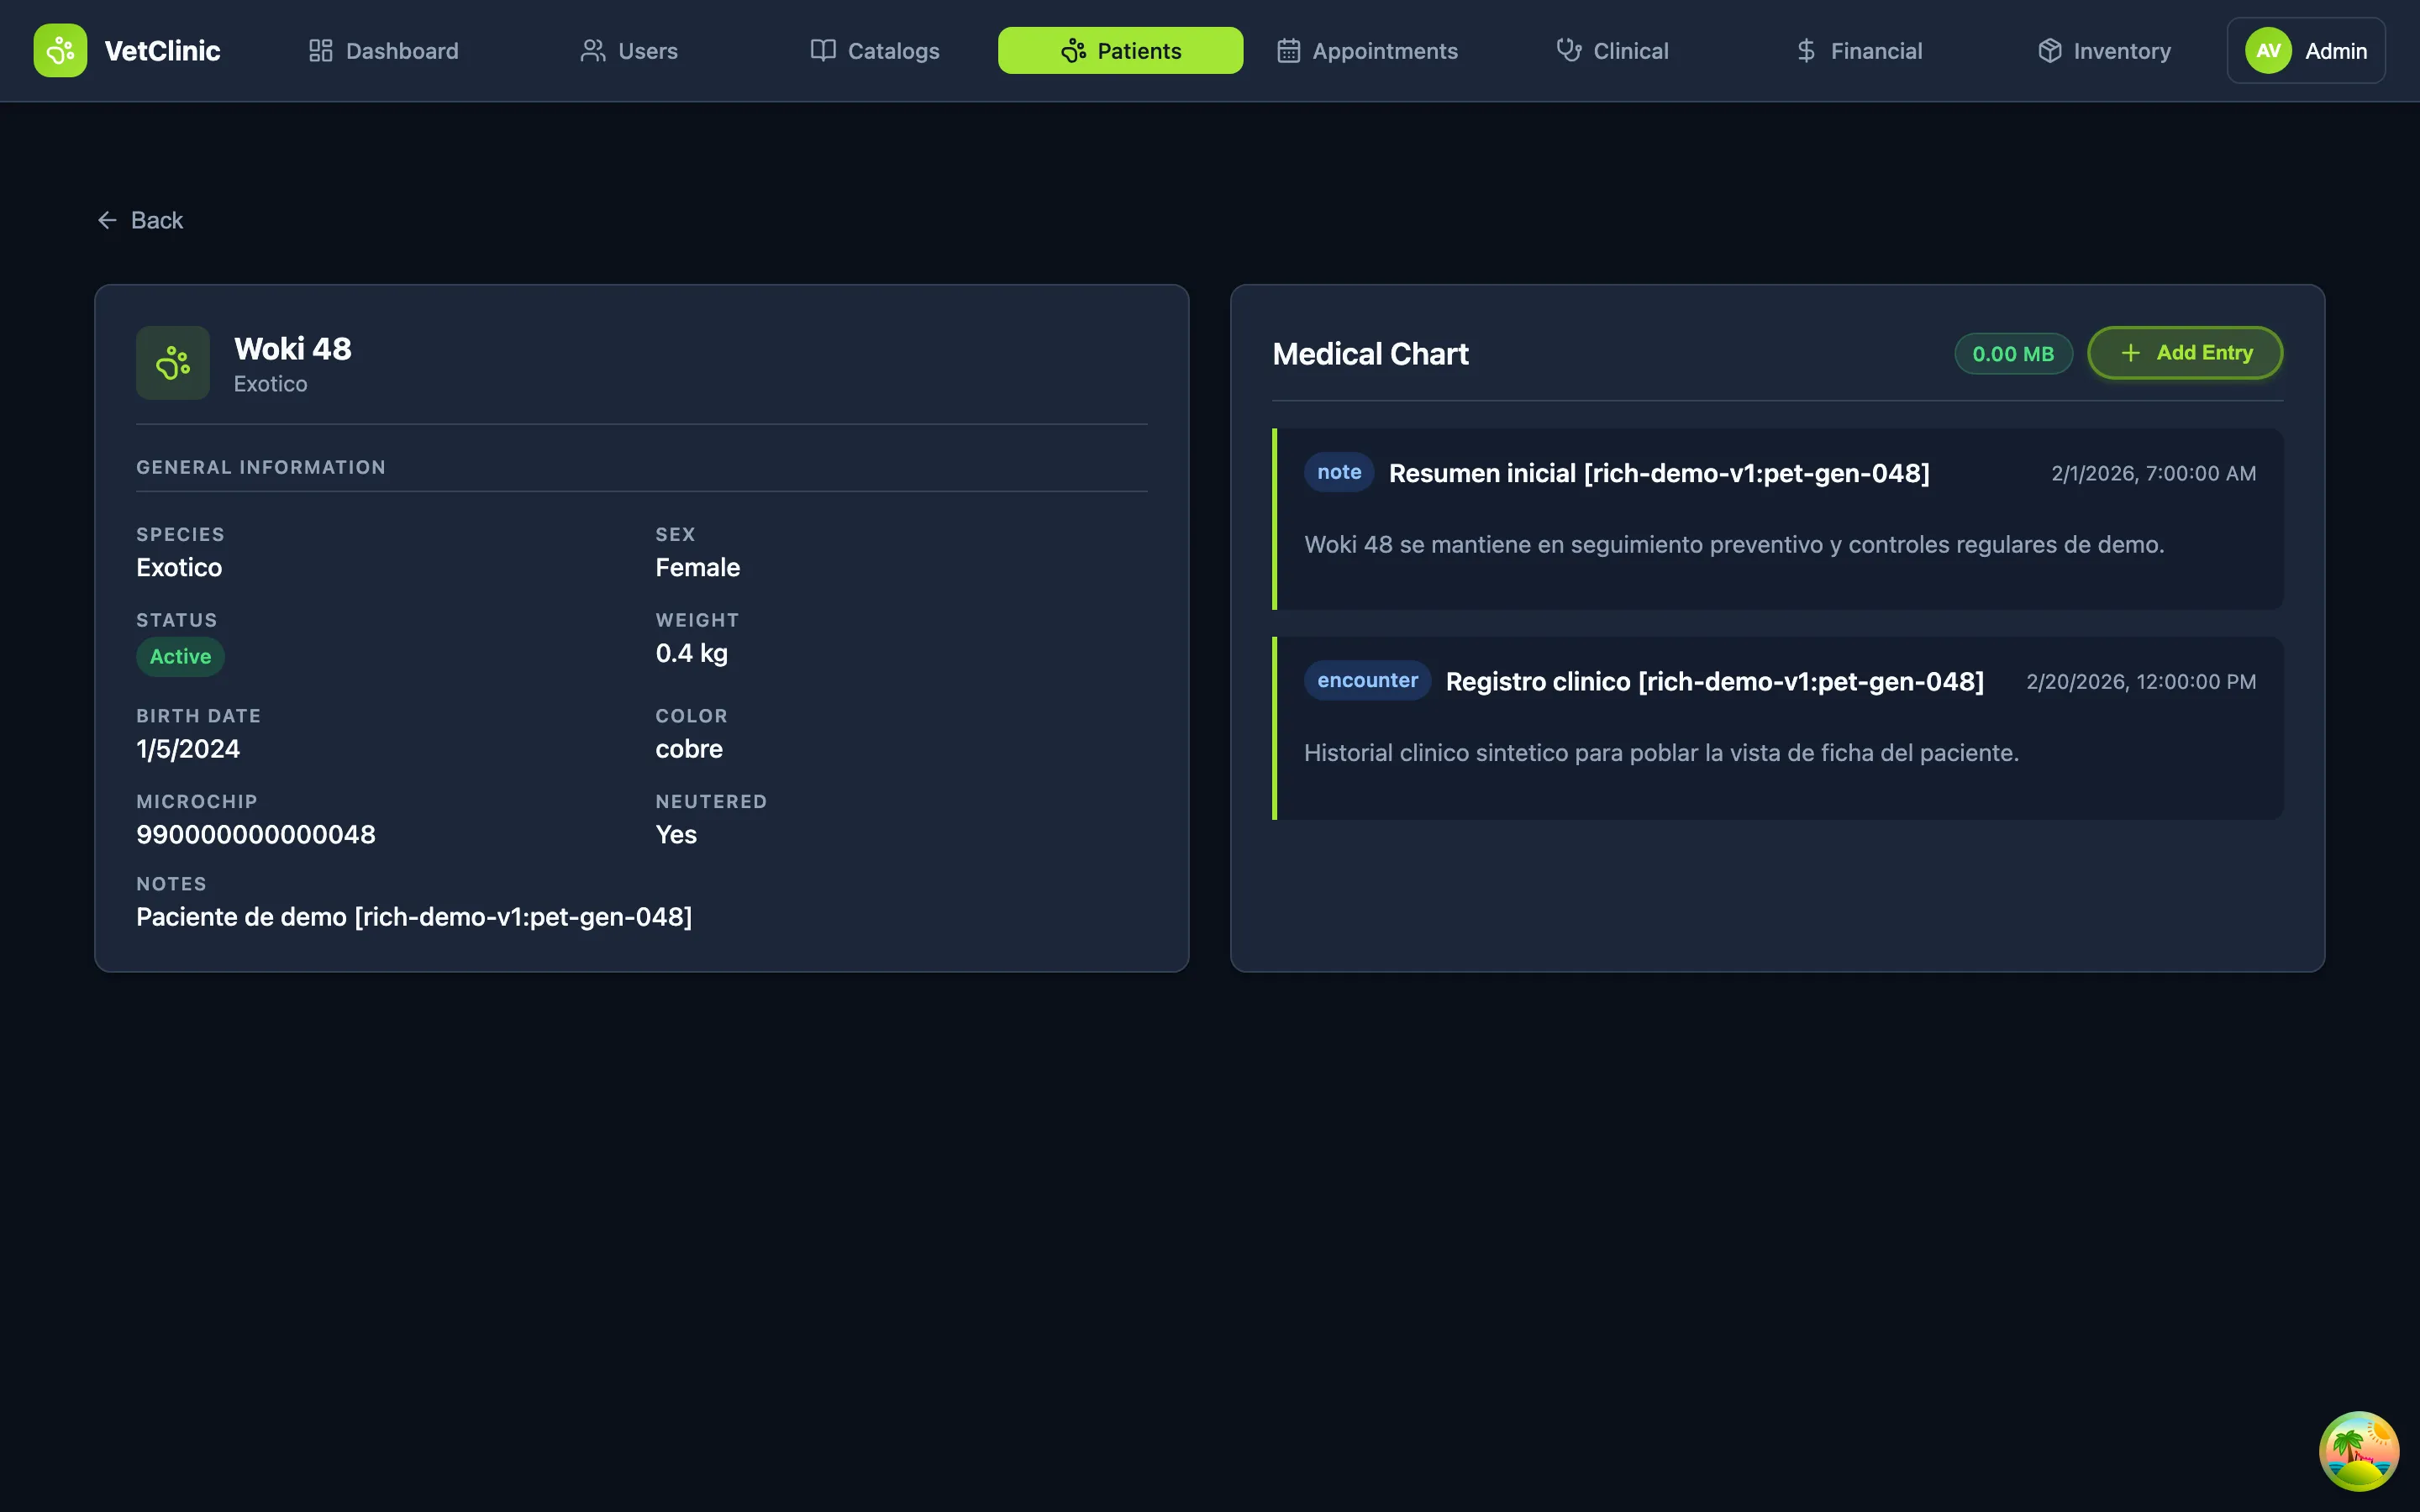Click the Appointments calendar icon
This screenshot has height=1512, width=2420.
tap(1288, 51)
